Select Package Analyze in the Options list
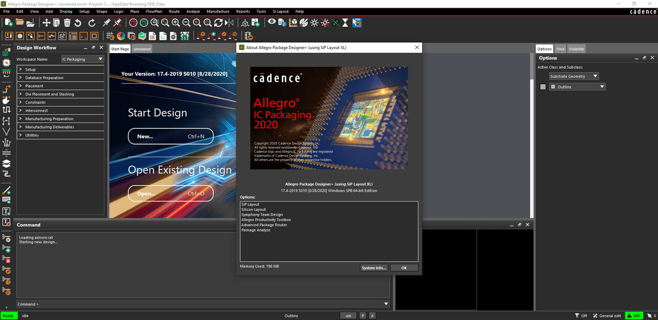This screenshot has width=658, height=320. point(255,230)
